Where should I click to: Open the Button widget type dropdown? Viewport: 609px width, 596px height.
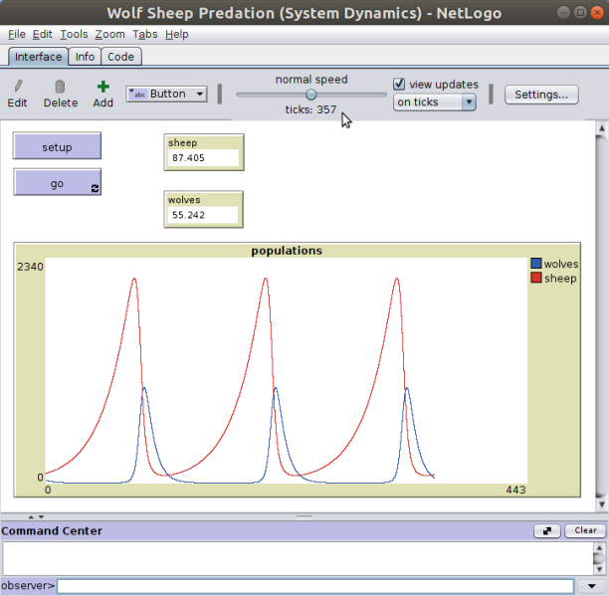point(166,94)
